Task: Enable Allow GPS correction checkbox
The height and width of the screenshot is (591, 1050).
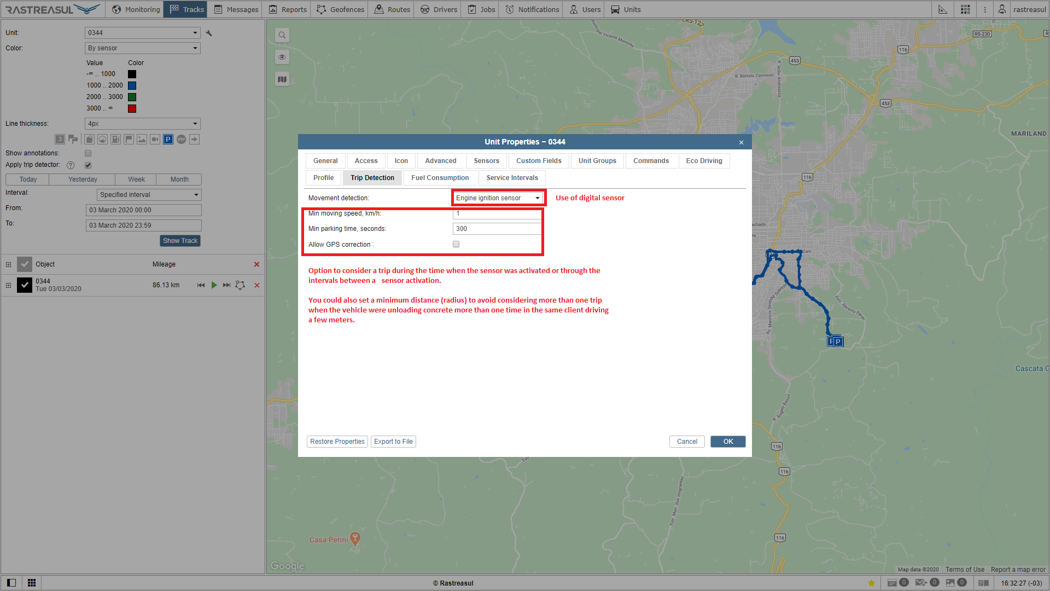Action: pyautogui.click(x=456, y=245)
